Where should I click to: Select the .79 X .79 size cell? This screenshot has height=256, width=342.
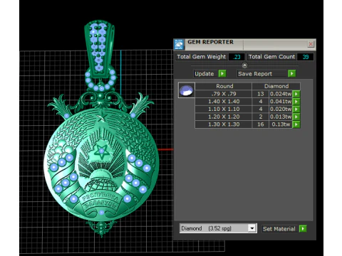pos(224,94)
